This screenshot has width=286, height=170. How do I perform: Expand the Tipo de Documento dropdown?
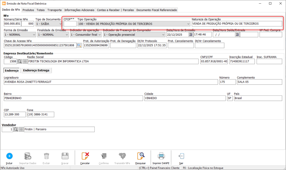tap(60, 24)
